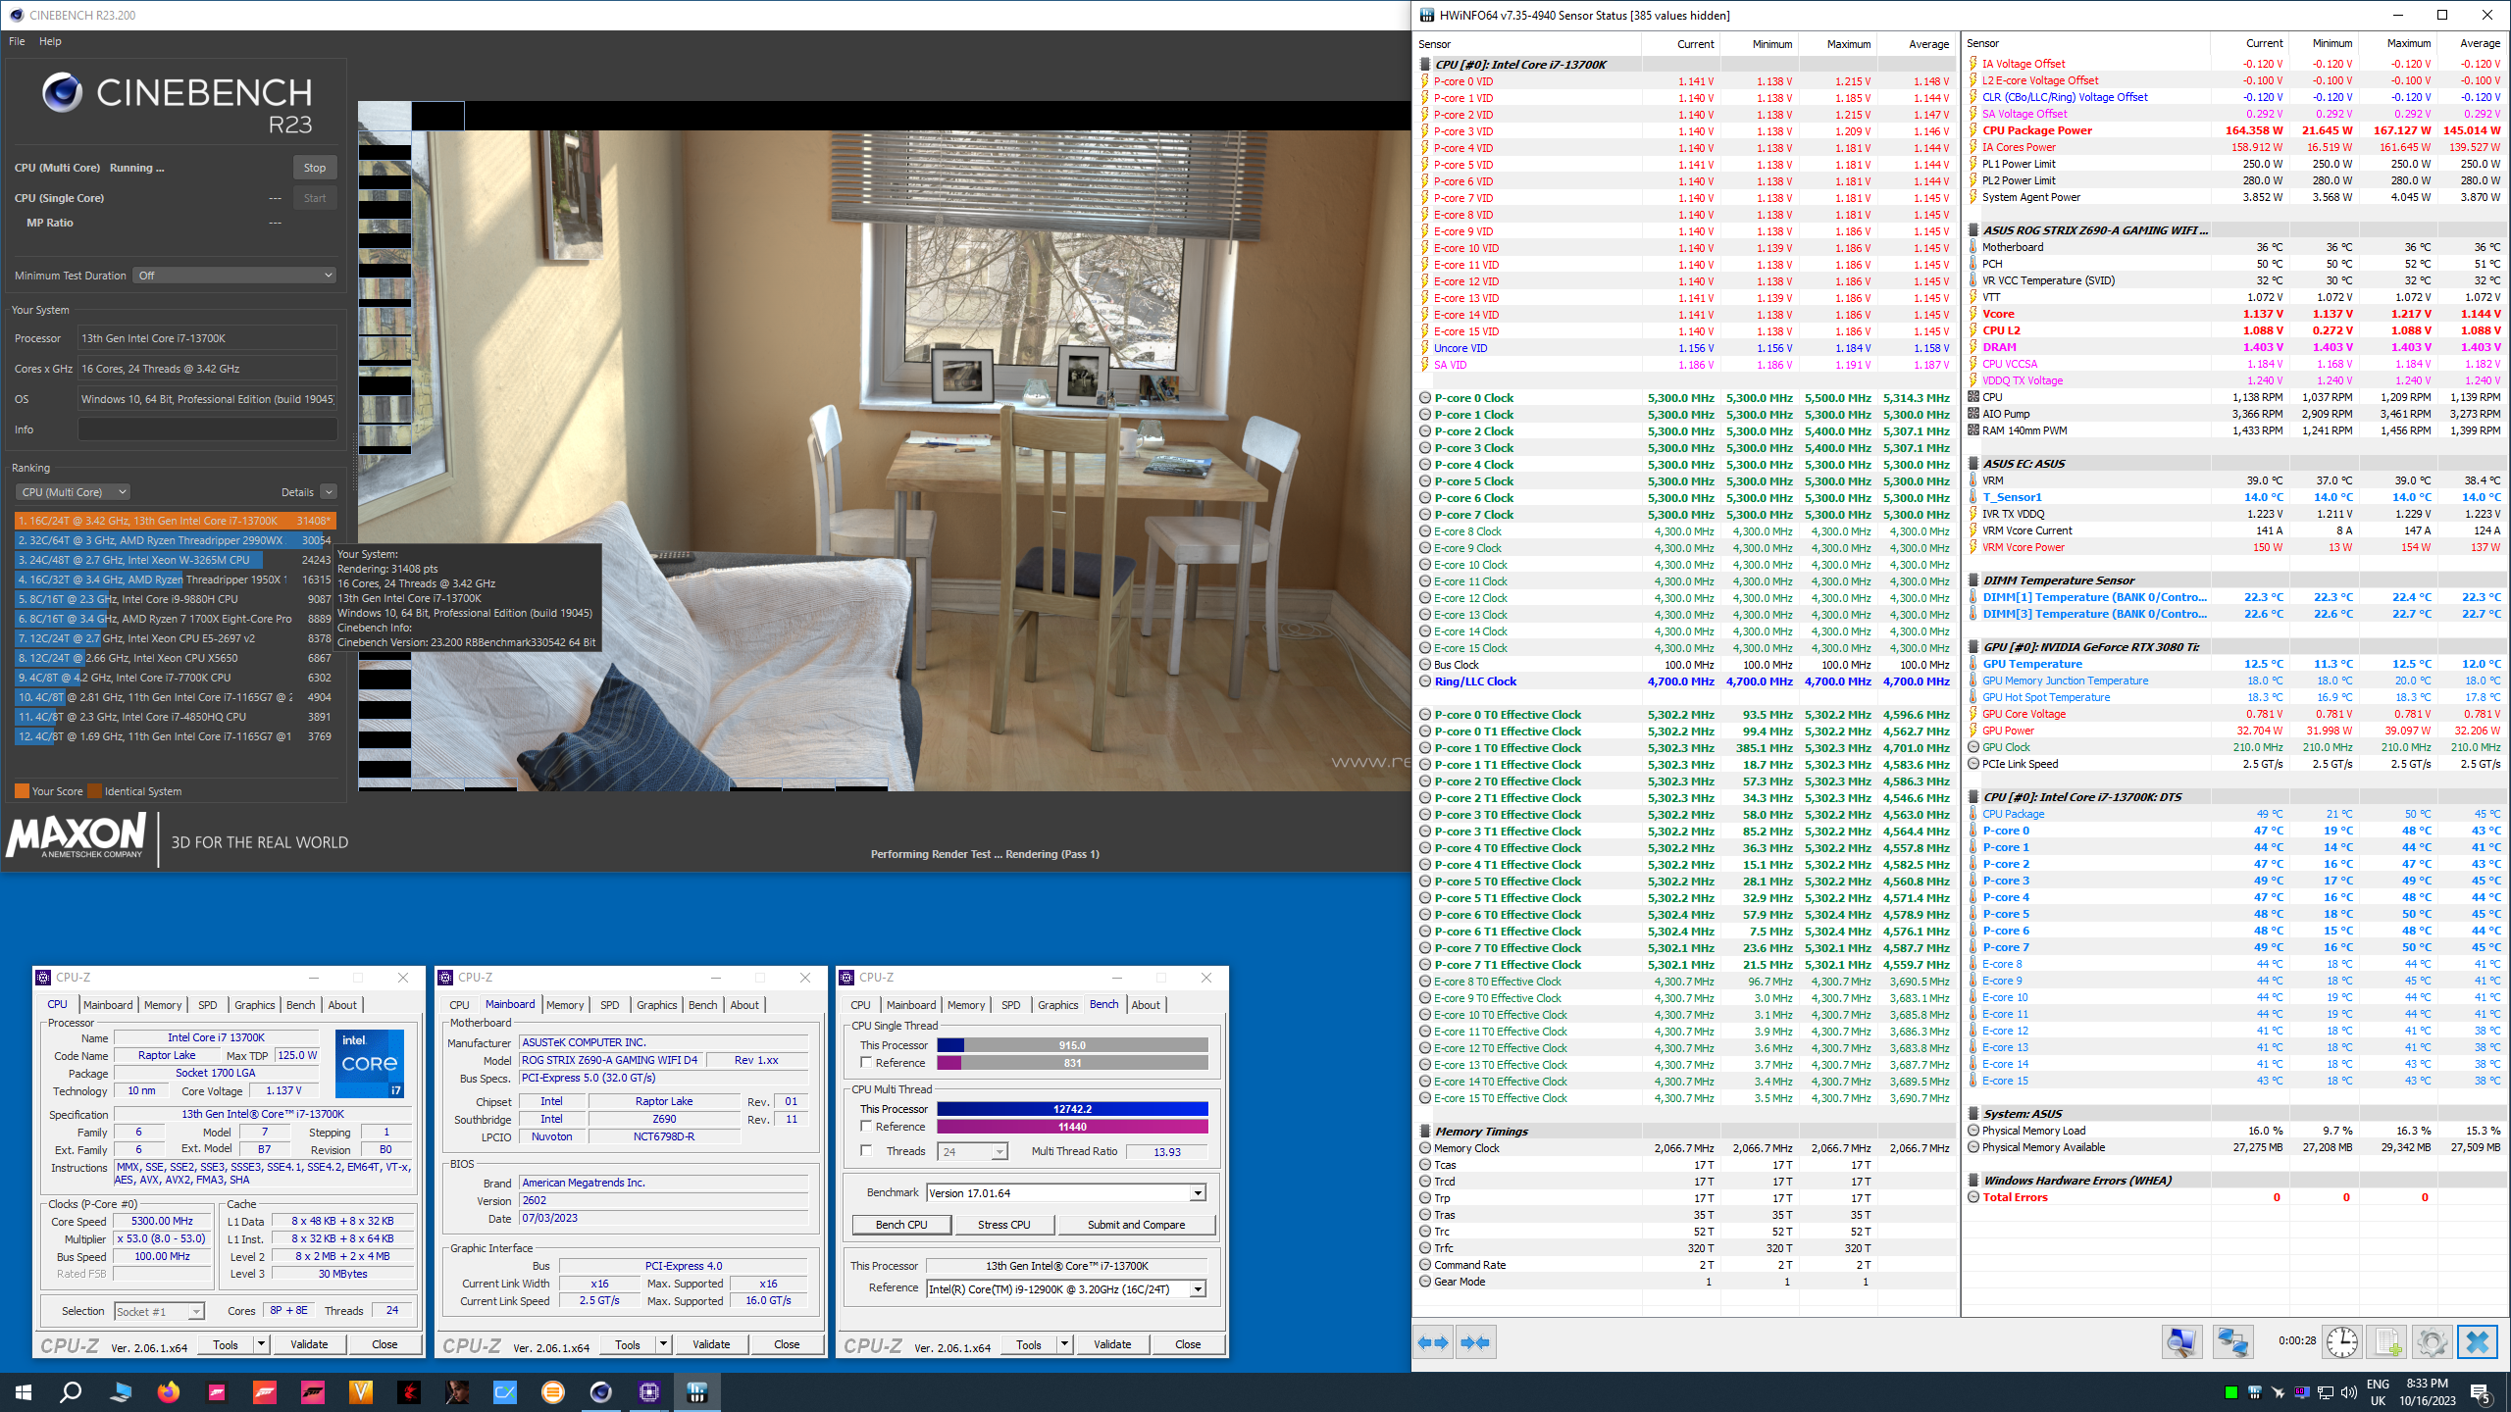This screenshot has width=2511, height=1412.
Task: Stop the Cinebench multi core test
Action: 315,168
